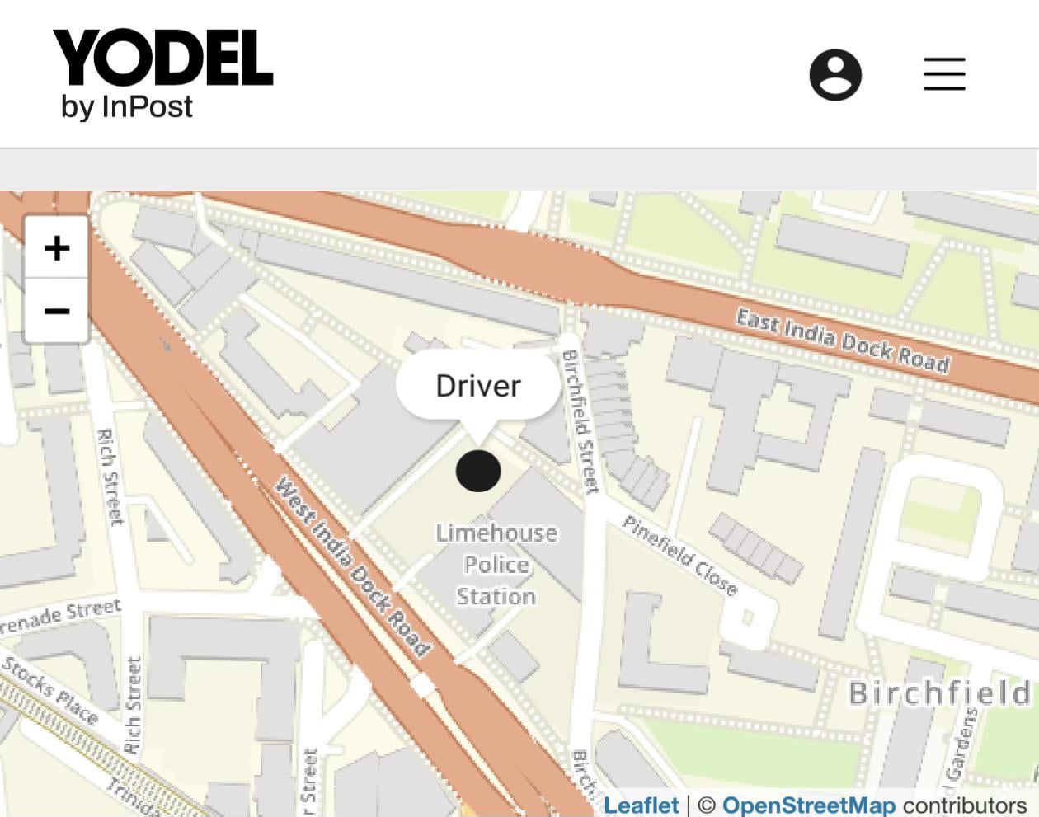
Task: Select the Driver popup bubble
Action: click(478, 386)
